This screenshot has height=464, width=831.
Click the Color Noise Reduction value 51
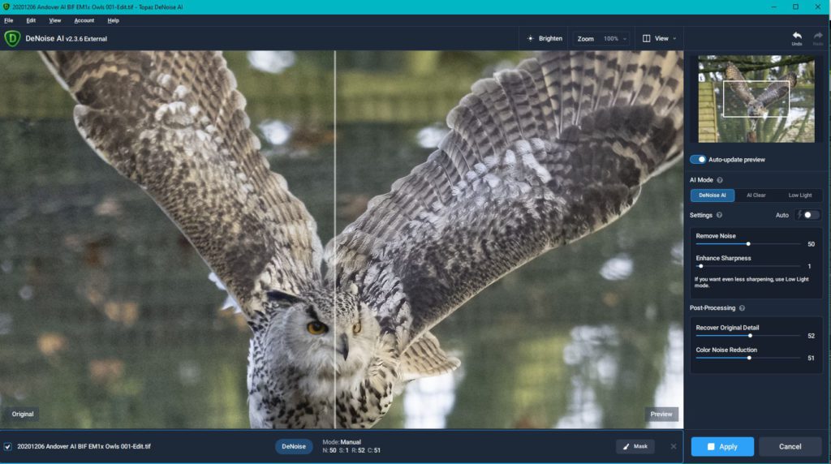pos(811,358)
